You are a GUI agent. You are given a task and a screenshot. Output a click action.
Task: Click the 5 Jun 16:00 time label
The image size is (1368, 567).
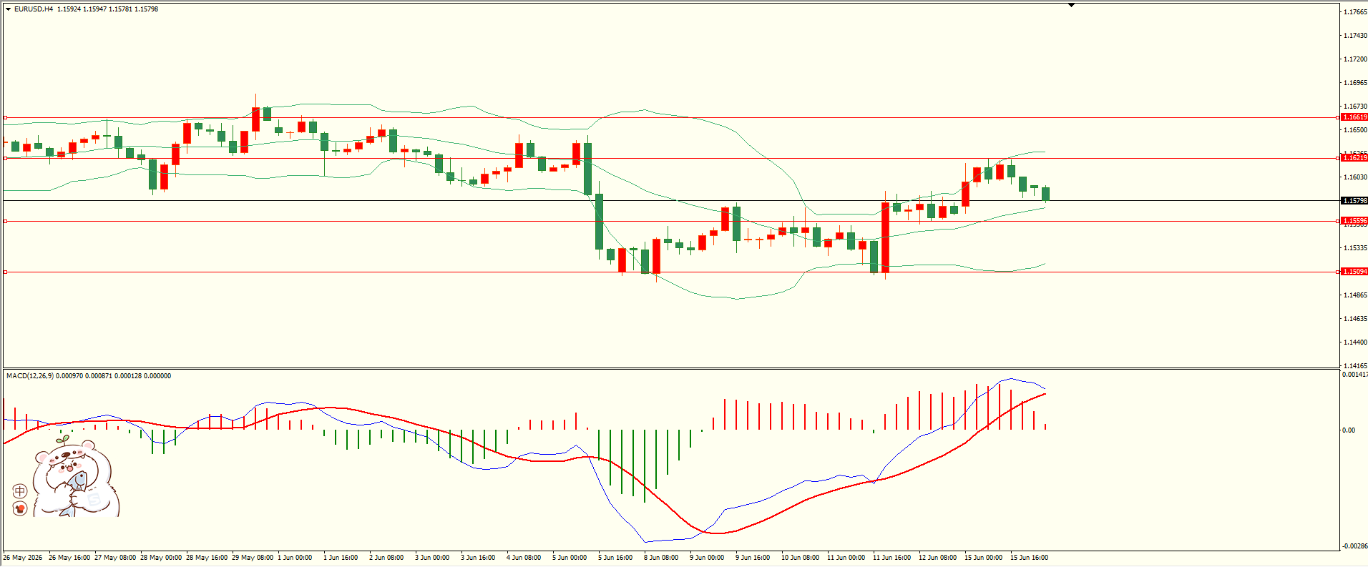click(x=615, y=558)
